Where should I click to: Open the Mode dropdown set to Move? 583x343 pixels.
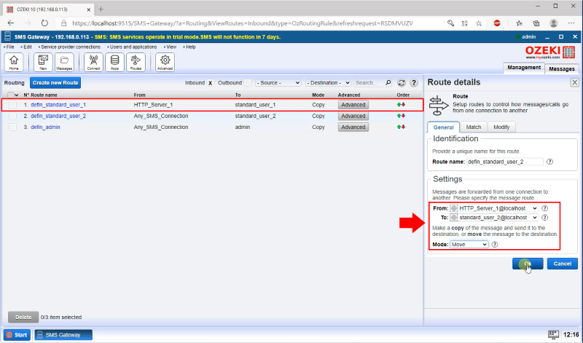click(x=469, y=245)
